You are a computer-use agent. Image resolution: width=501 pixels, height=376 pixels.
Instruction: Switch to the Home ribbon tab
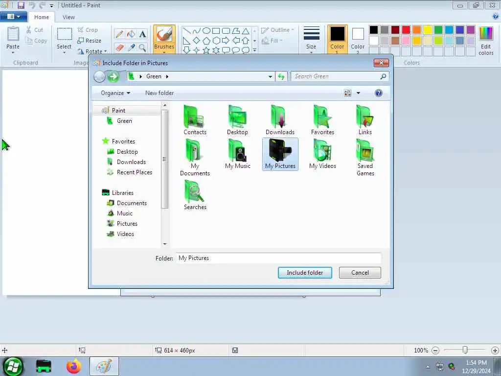point(42,17)
